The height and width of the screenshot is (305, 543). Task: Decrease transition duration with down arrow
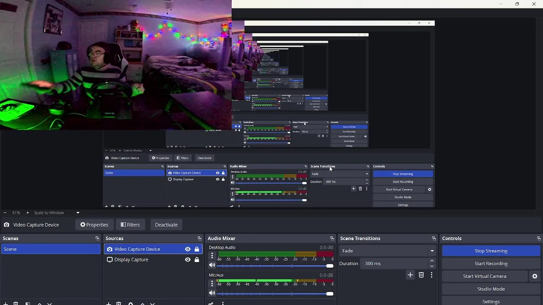point(432,266)
